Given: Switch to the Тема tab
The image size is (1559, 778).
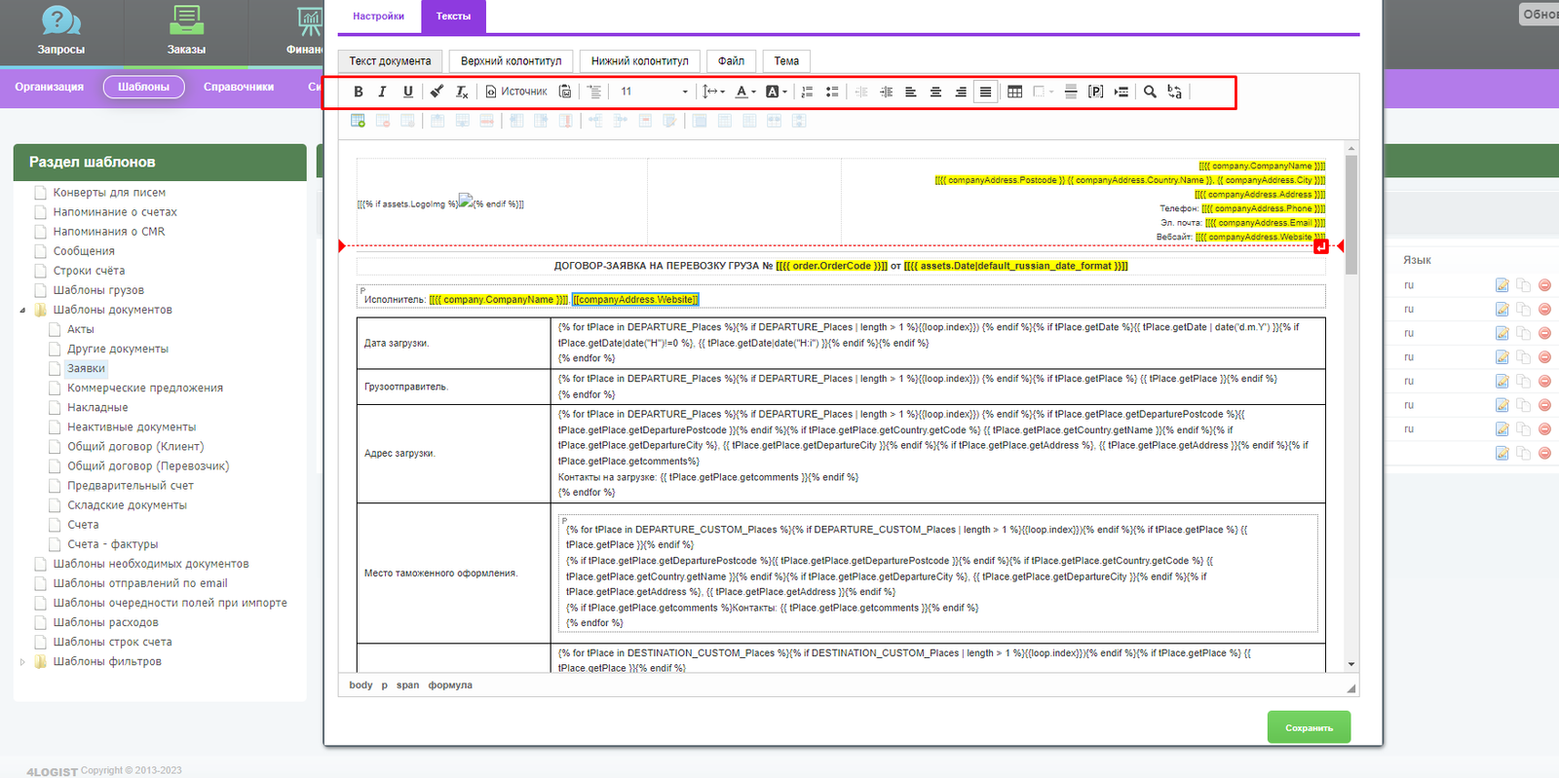Looking at the screenshot, I should [x=786, y=61].
